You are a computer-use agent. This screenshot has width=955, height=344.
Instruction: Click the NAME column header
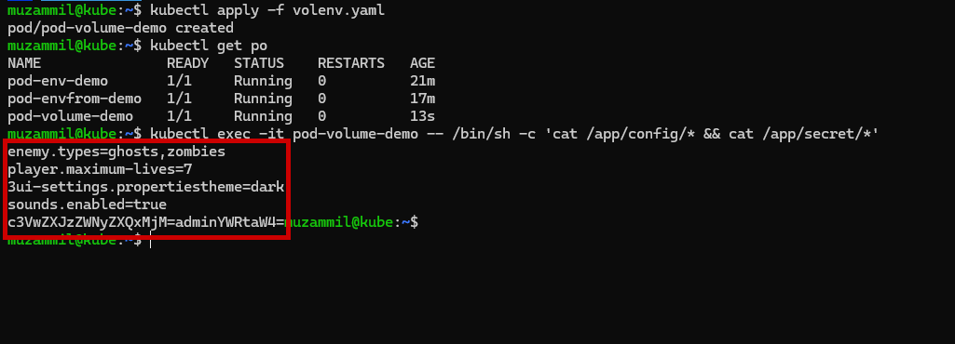point(24,63)
